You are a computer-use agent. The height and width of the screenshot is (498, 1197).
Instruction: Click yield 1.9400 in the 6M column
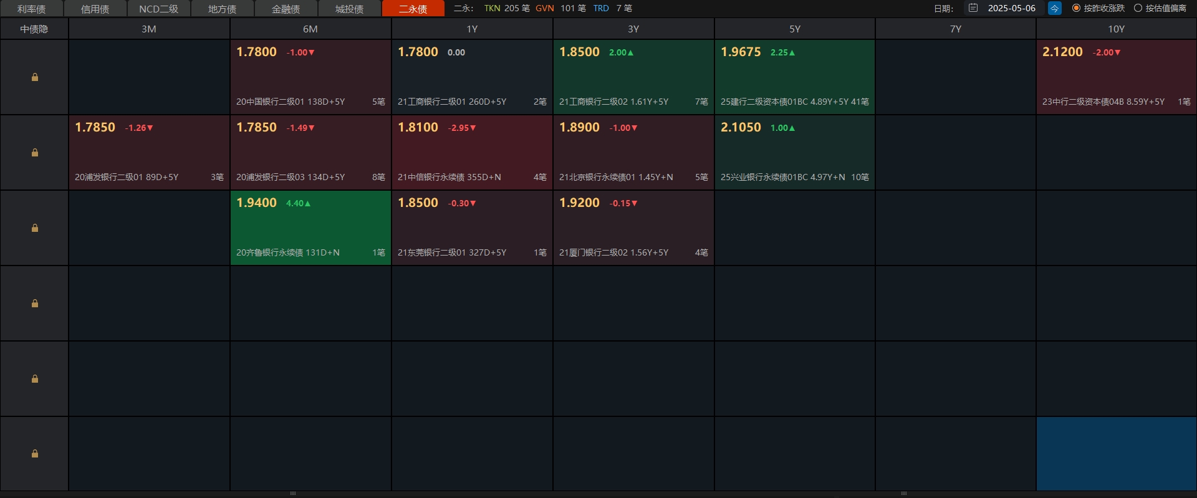(x=256, y=203)
